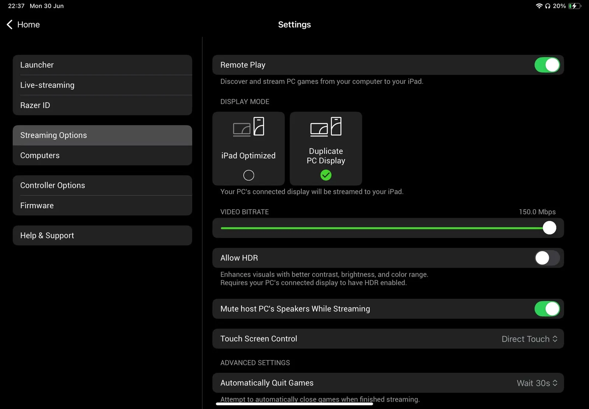Open the Firmware settings entry

[102, 206]
